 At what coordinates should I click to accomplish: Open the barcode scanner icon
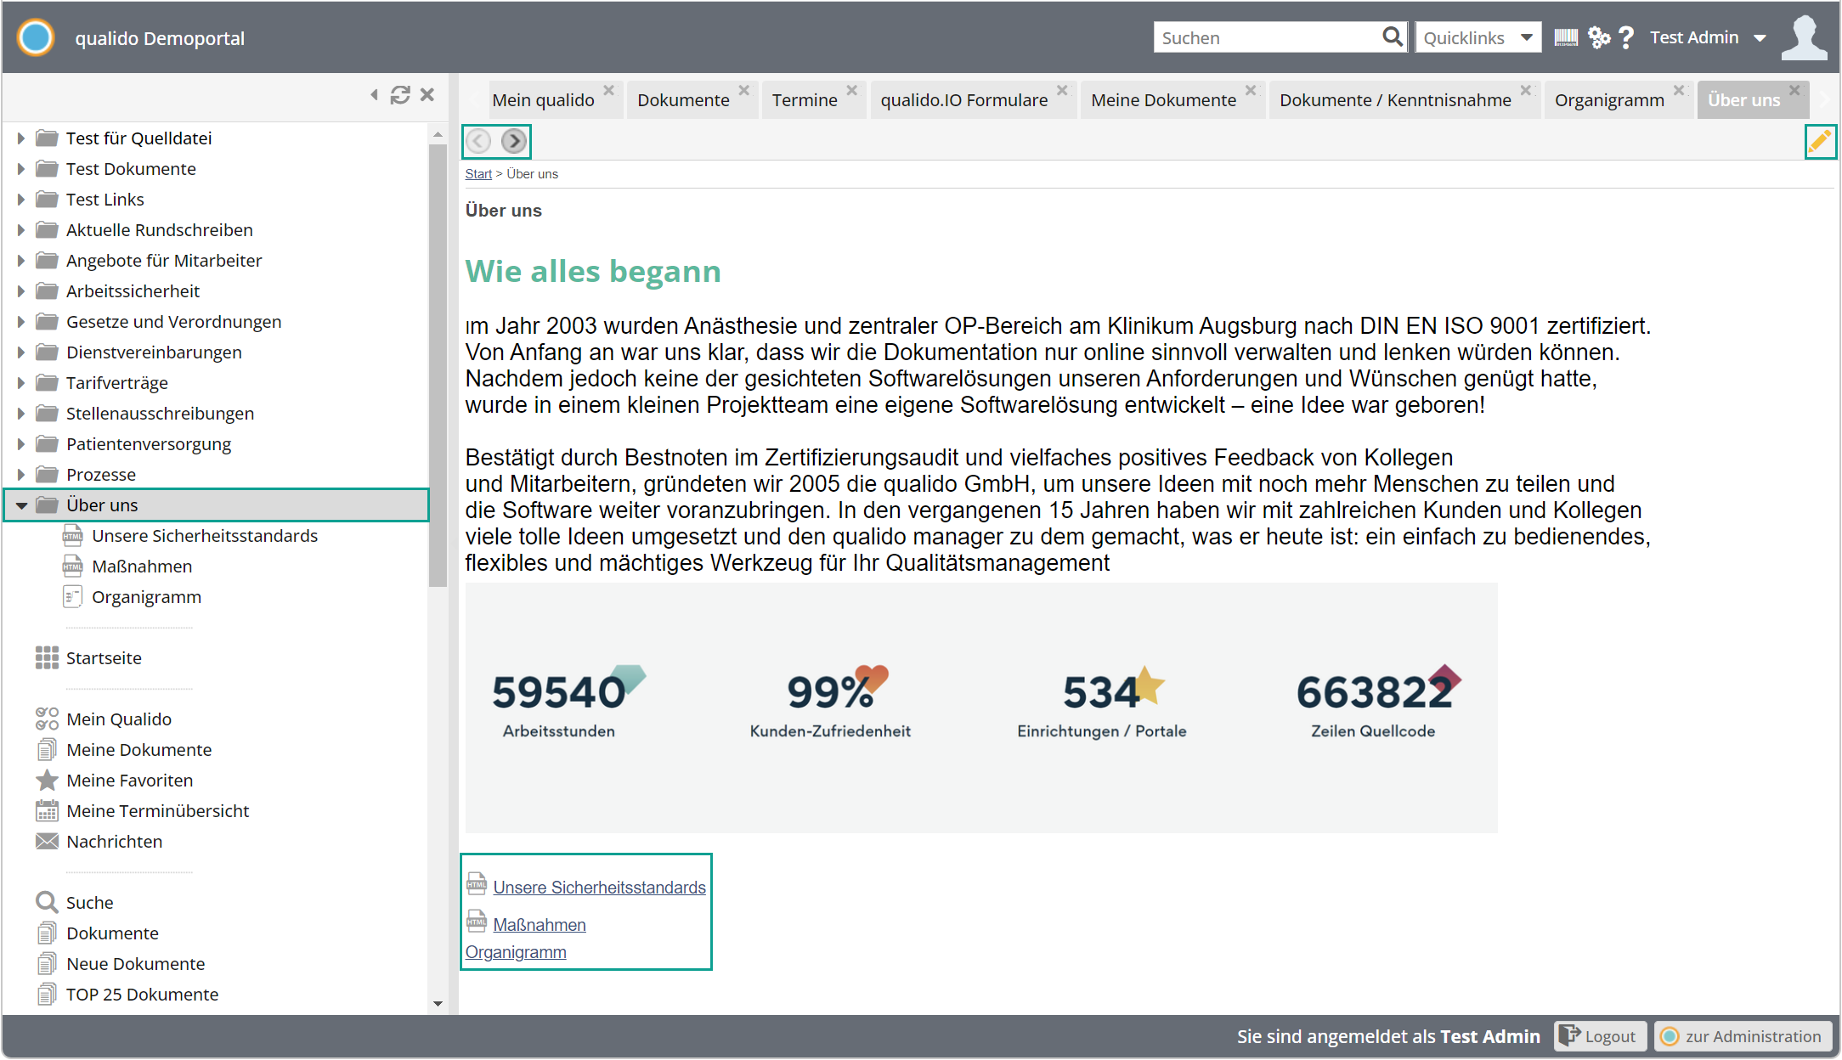click(x=1566, y=37)
